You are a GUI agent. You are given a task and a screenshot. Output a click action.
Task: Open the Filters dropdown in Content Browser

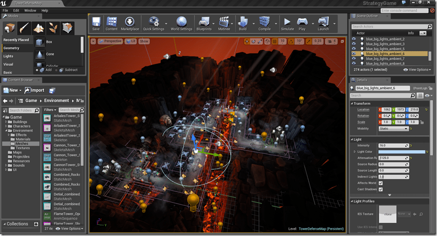[50, 110]
